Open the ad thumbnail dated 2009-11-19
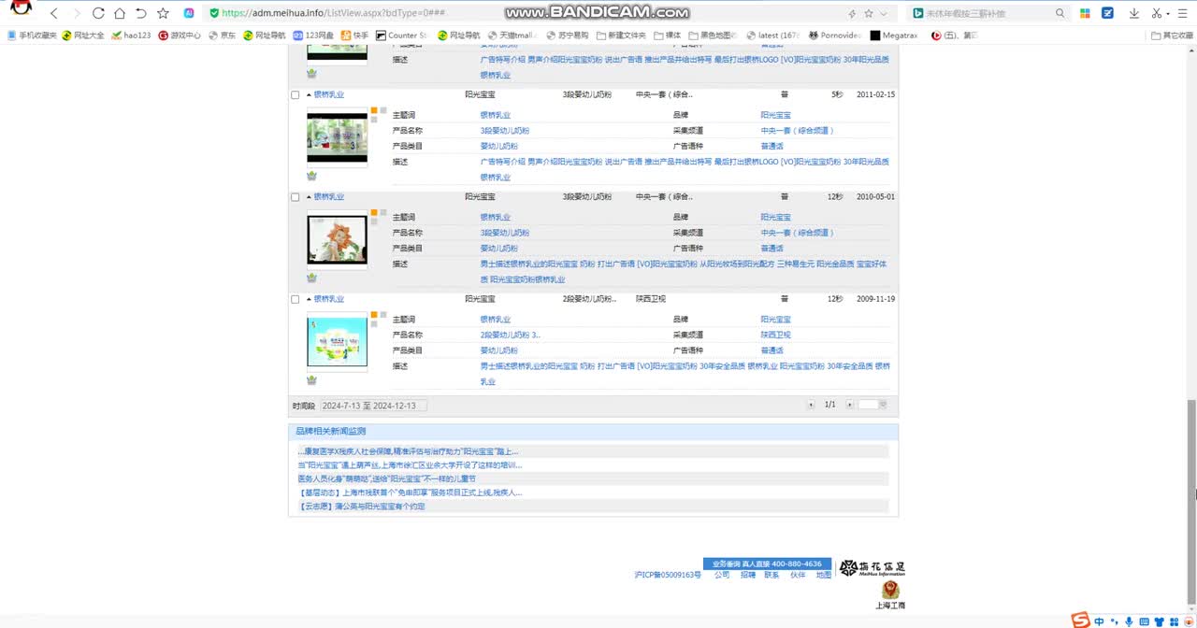The image size is (1197, 628). [x=337, y=341]
